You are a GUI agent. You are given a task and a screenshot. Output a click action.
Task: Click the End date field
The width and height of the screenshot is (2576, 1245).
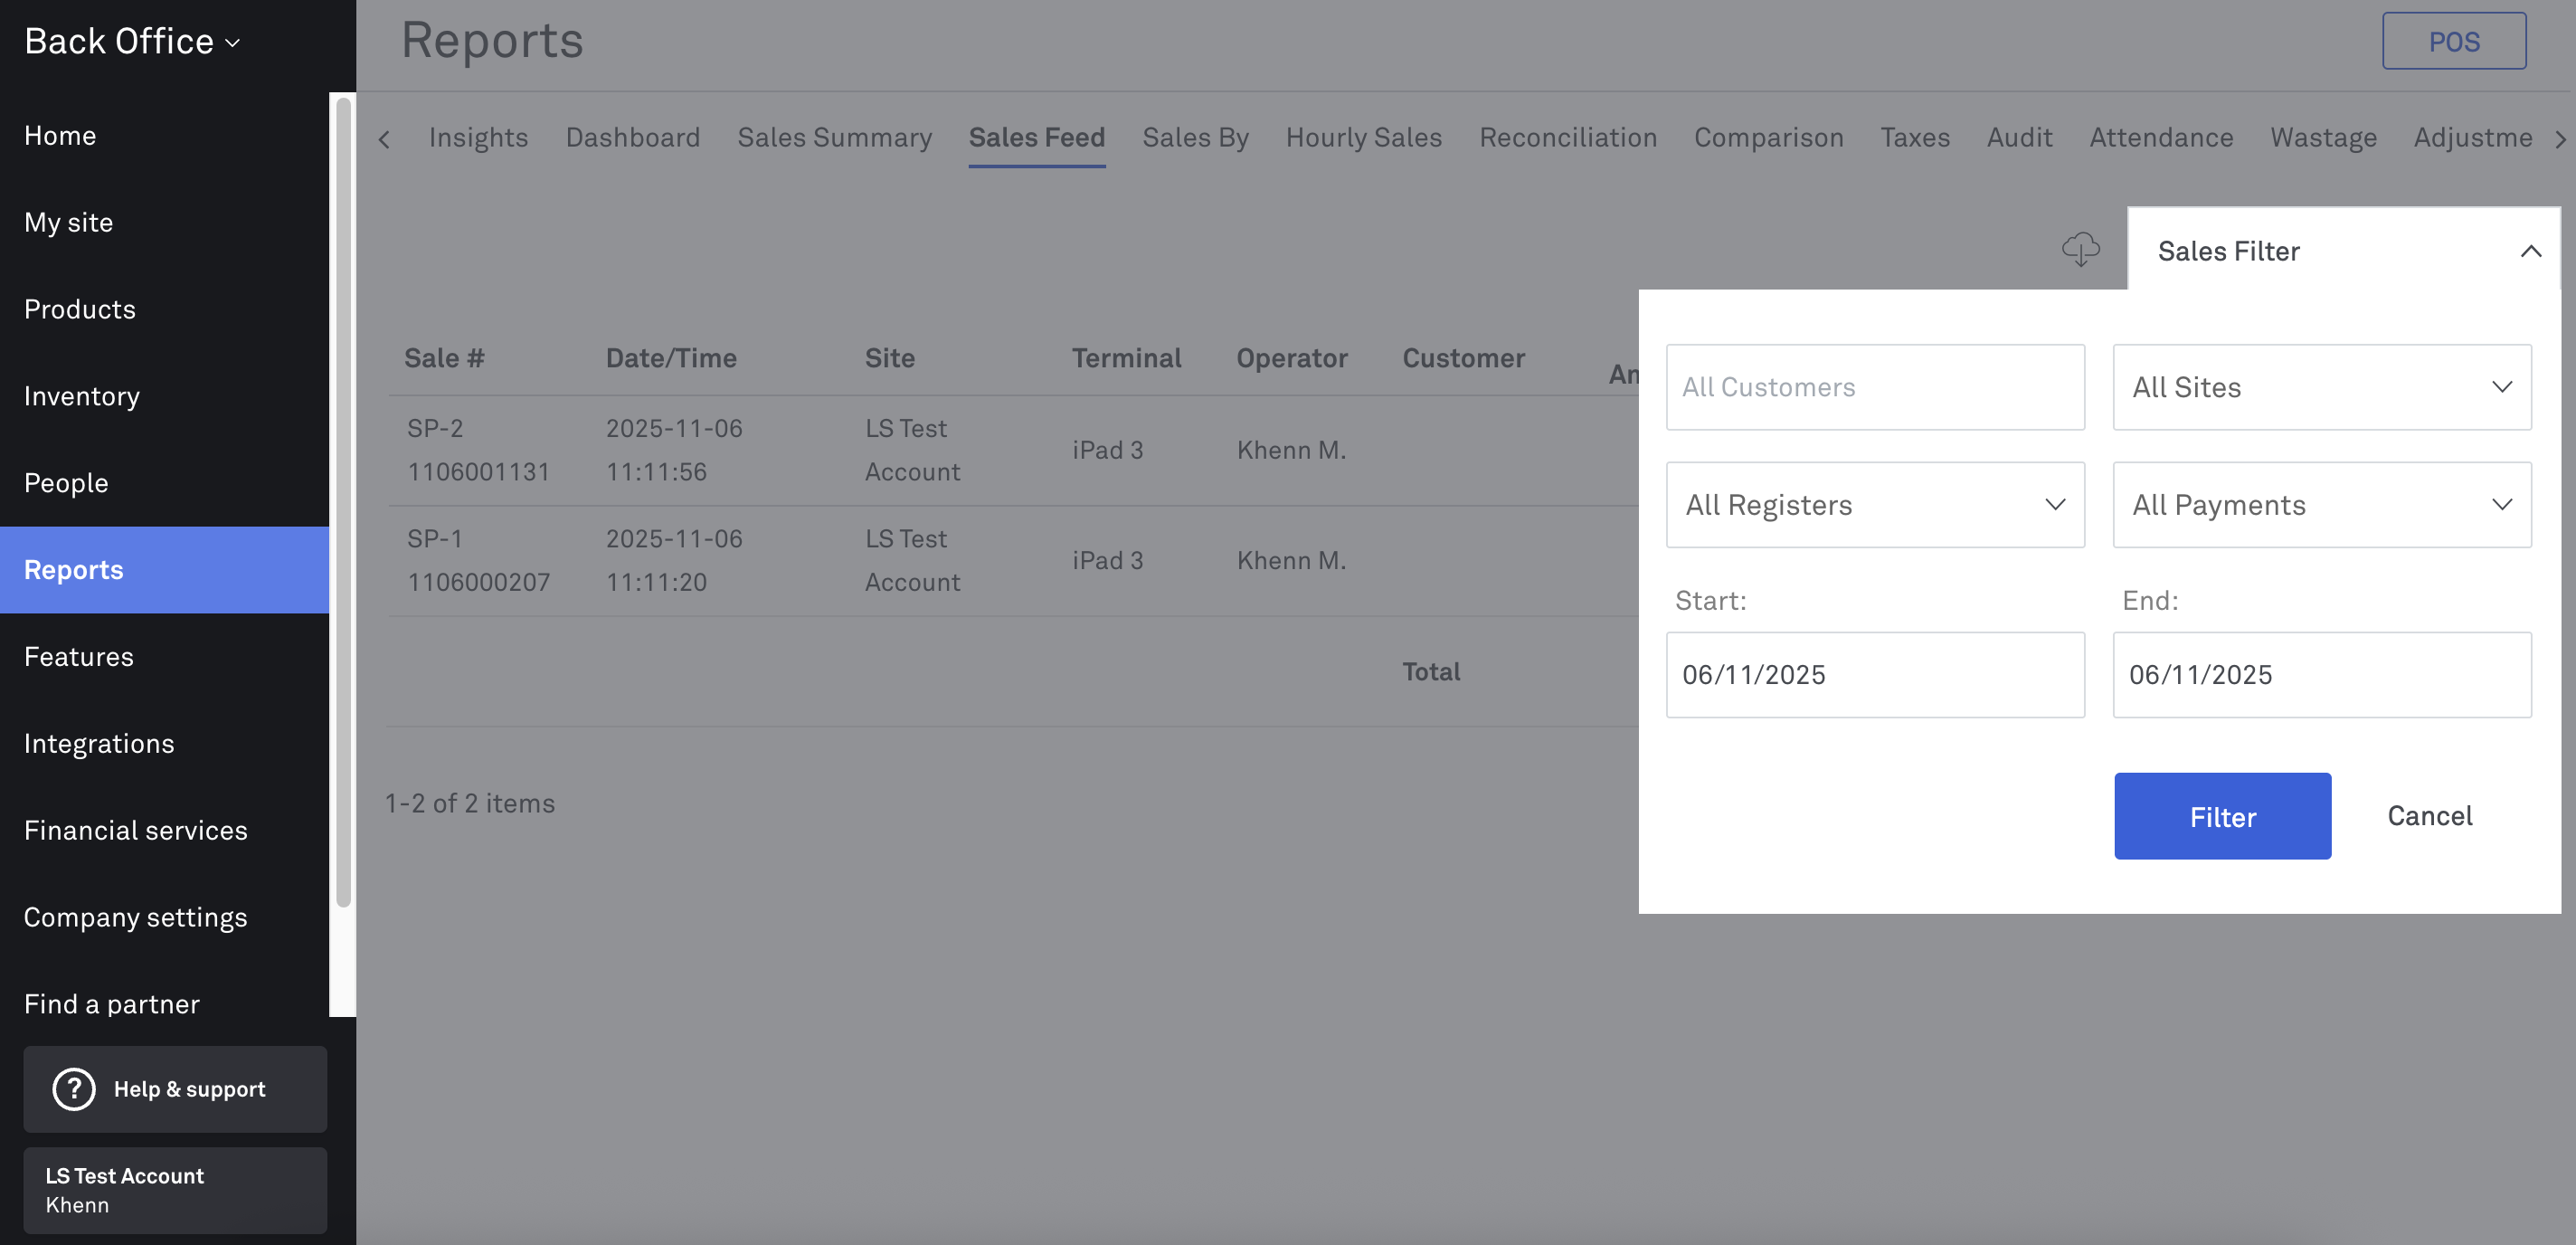[x=2321, y=674]
